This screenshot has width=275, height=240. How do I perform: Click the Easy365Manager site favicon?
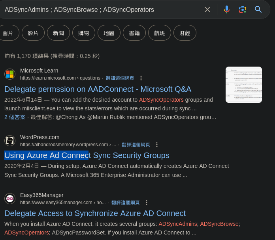click(x=10, y=199)
